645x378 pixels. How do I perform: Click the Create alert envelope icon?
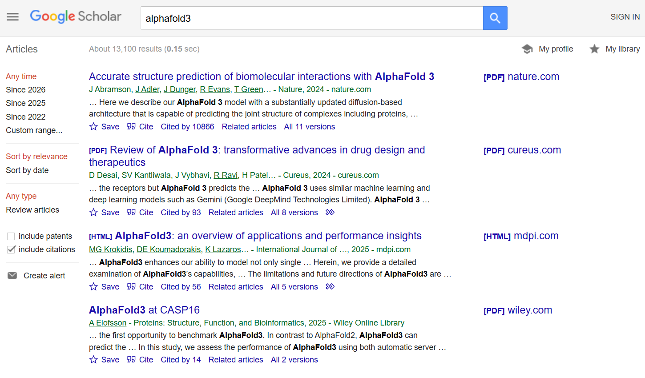tap(12, 276)
